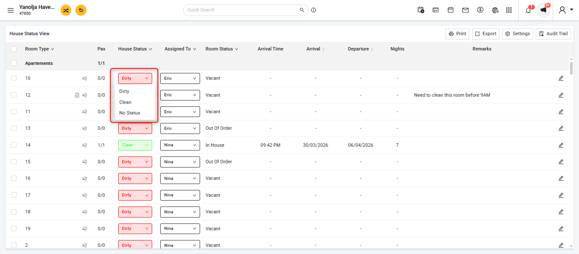Click the pencil edit icon for room 14
This screenshot has width=579, height=254.
(x=561, y=145)
